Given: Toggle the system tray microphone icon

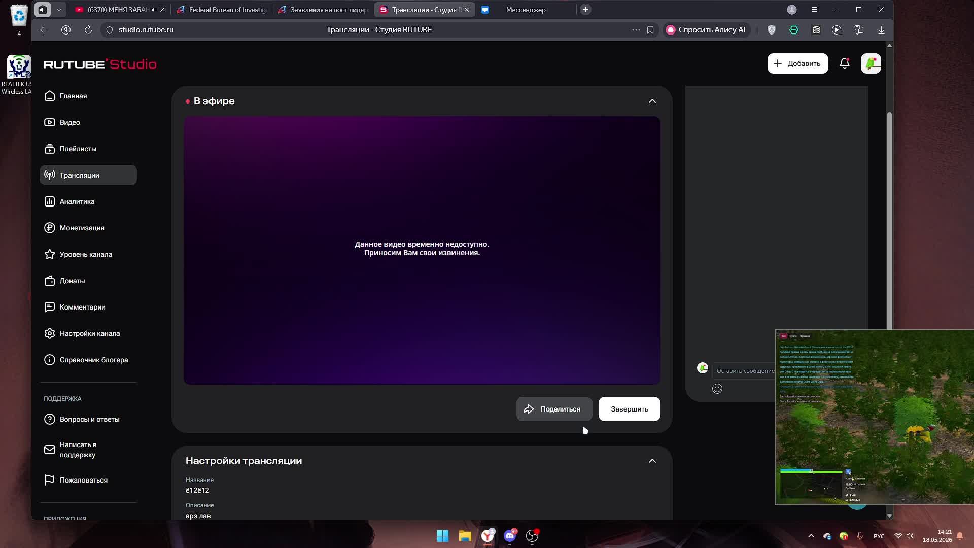Looking at the screenshot, I should click(860, 536).
